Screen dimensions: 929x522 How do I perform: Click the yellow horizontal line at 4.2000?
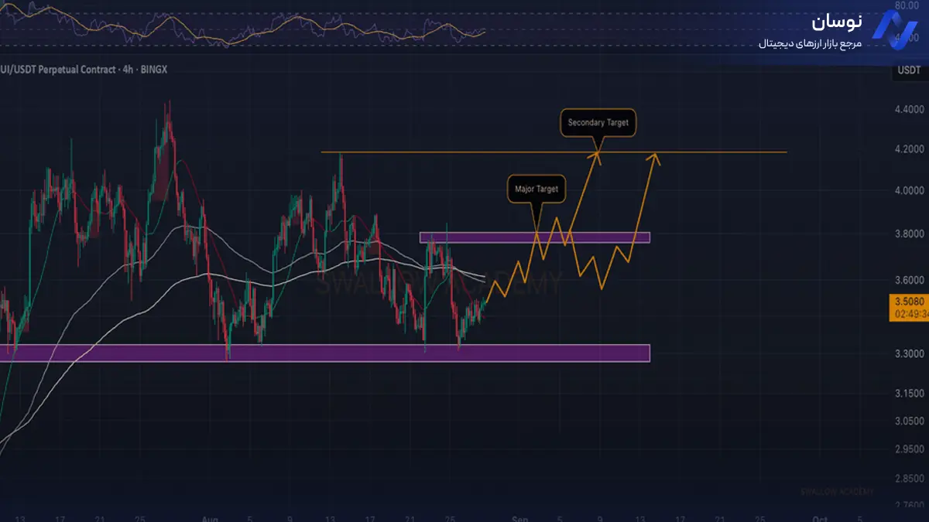coord(464,152)
